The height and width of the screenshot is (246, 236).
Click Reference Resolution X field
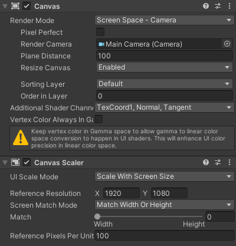pos(122,193)
